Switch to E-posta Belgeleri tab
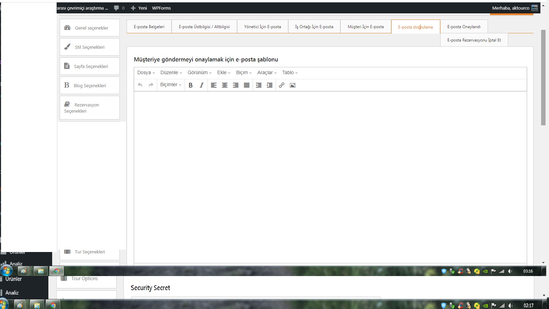 click(149, 26)
